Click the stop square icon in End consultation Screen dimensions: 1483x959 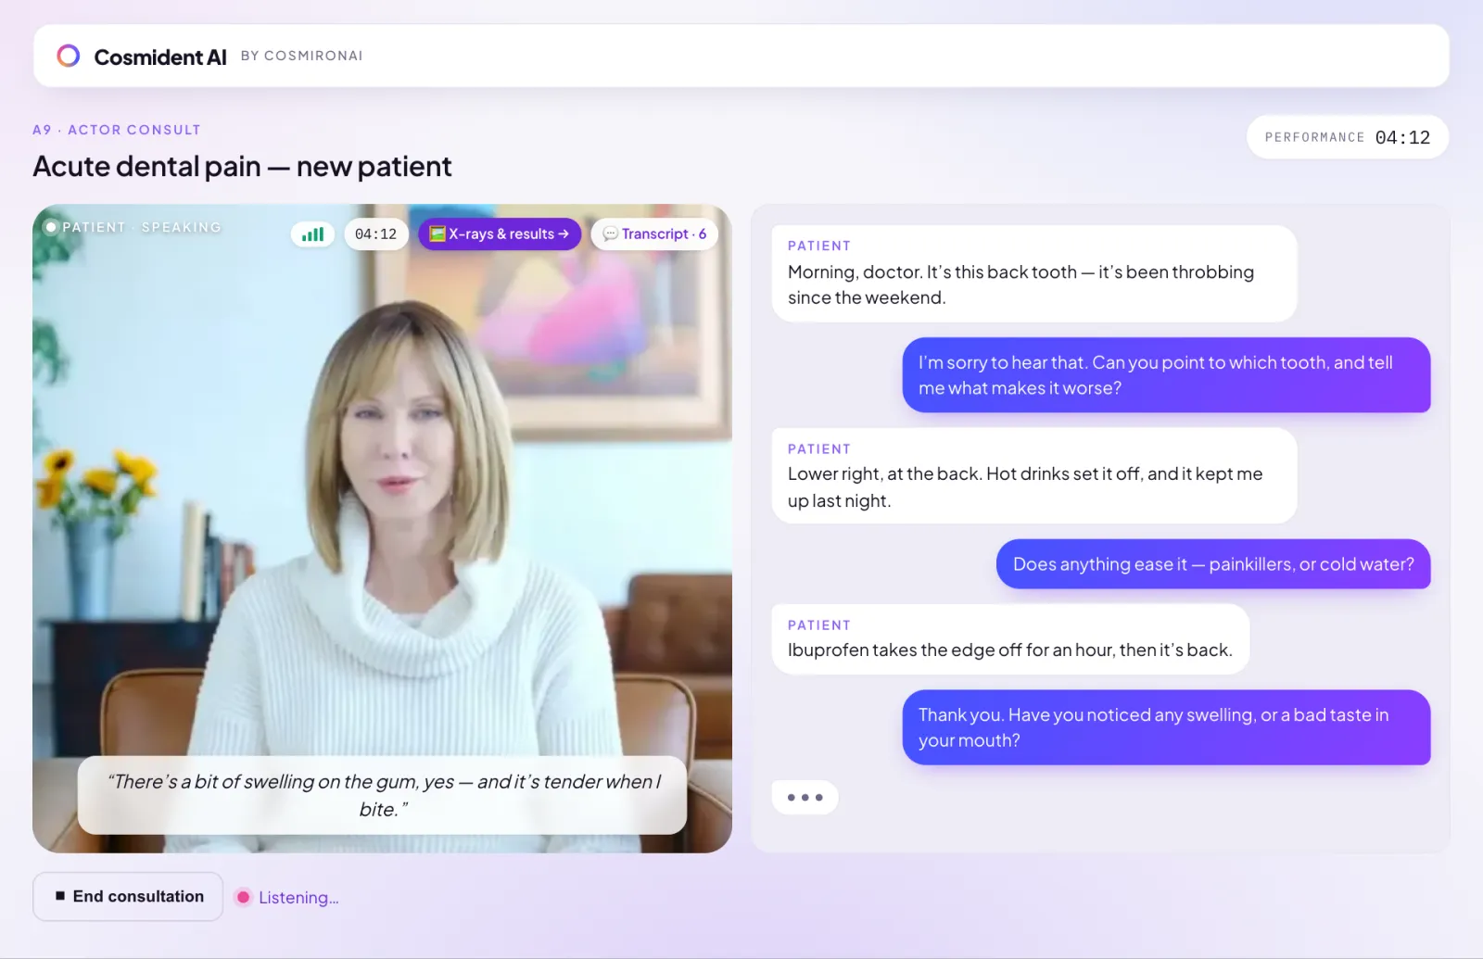(x=60, y=896)
